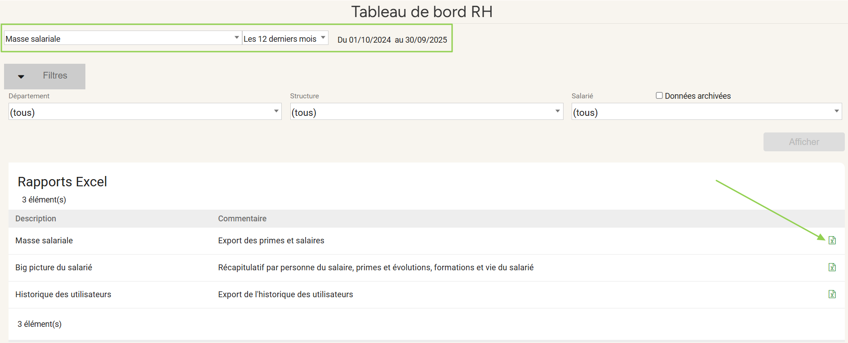Click the Export des primes et salaires comment
Screen dimensions: 848x343
[271, 241]
